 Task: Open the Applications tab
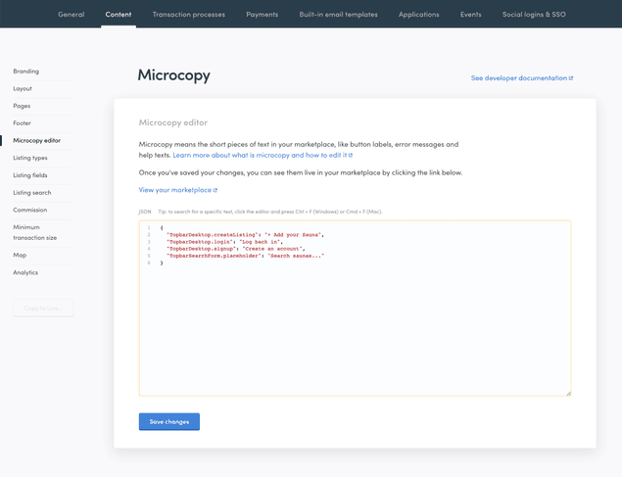(x=418, y=15)
